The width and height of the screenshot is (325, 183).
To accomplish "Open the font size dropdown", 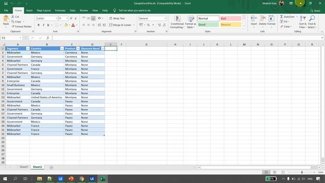I will click(67, 18).
